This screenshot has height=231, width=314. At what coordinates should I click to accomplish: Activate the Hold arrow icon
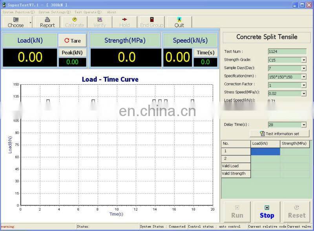click(x=124, y=22)
